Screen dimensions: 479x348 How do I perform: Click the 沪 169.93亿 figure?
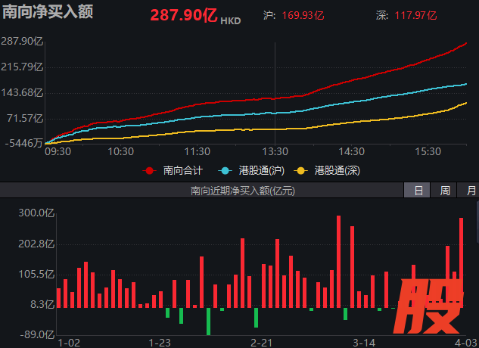303,15
